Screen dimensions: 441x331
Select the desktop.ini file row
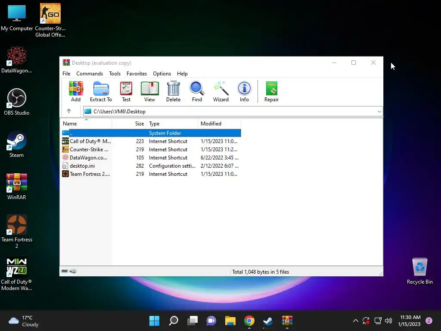(x=151, y=166)
